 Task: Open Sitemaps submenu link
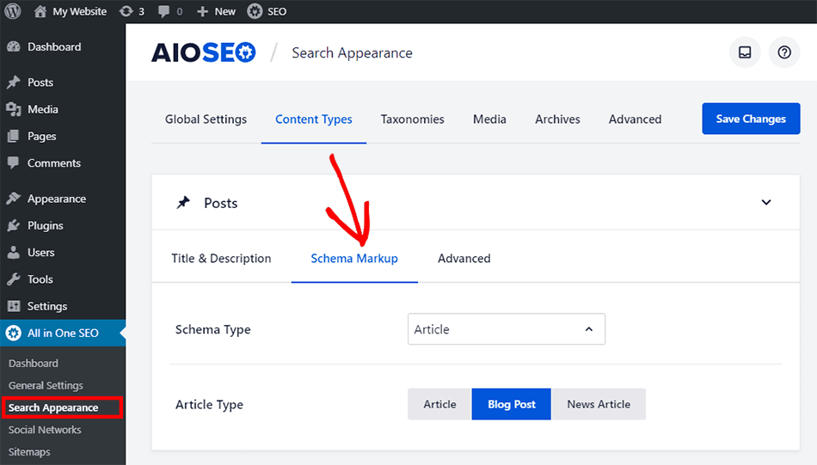(x=29, y=452)
